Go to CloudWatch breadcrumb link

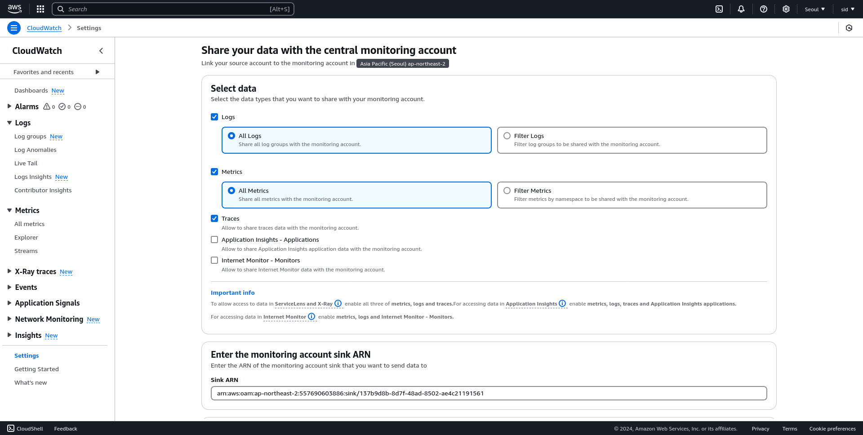(x=44, y=28)
